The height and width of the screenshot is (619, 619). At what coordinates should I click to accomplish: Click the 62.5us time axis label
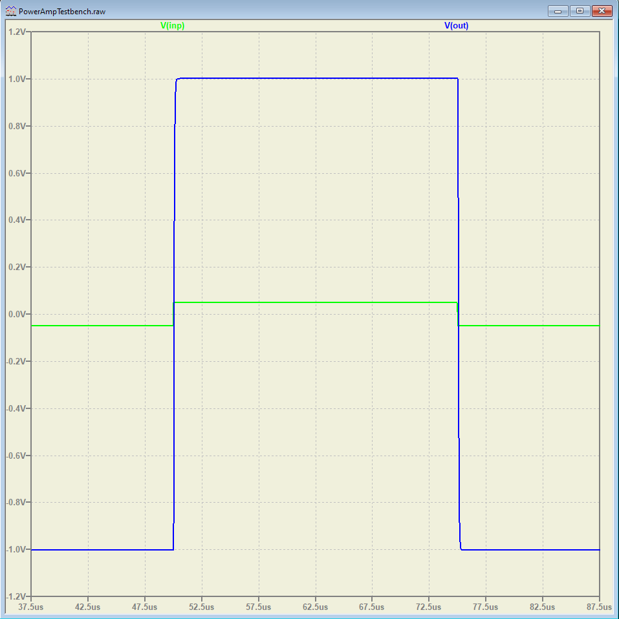316,607
